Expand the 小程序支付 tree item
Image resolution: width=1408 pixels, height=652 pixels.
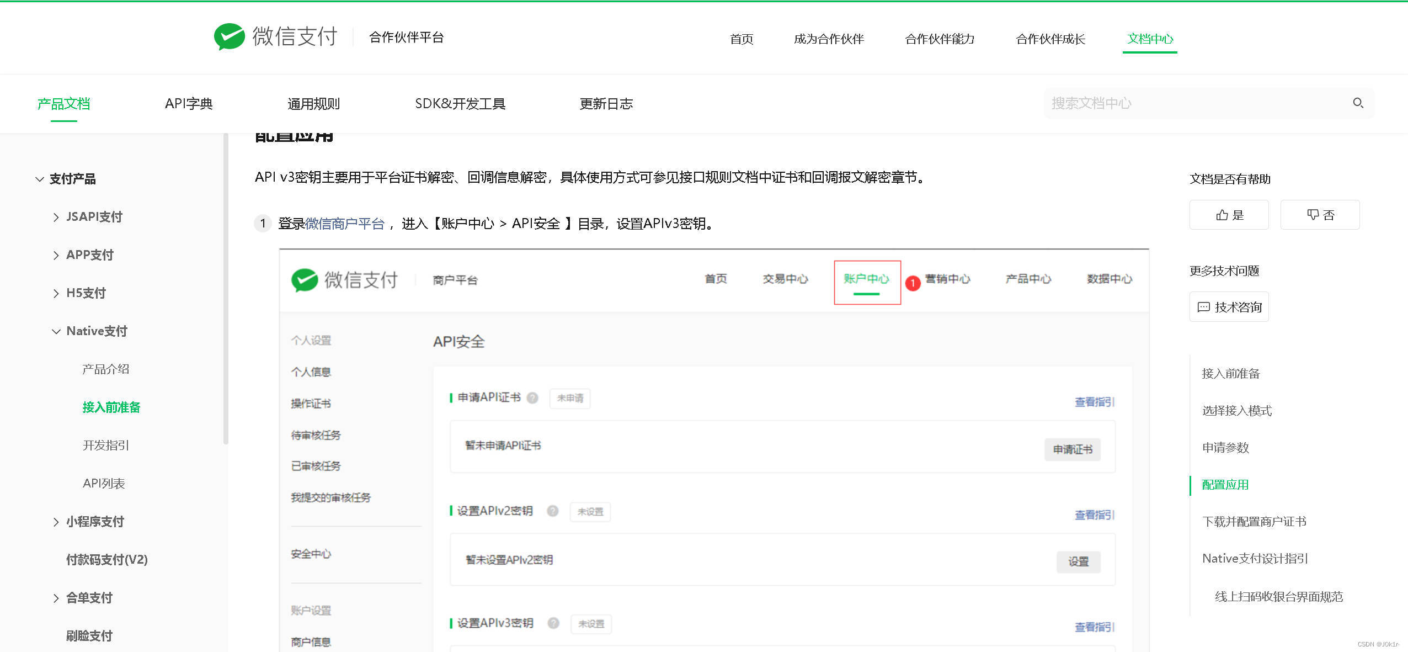click(56, 522)
